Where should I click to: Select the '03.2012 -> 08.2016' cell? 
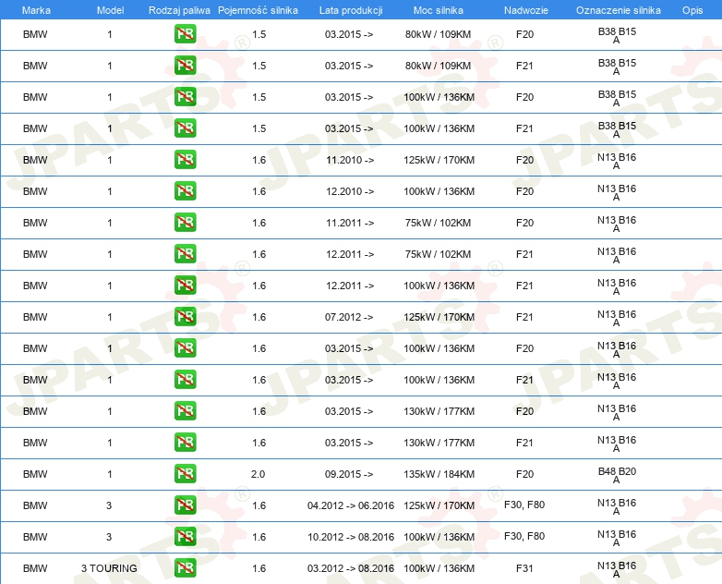coord(351,568)
